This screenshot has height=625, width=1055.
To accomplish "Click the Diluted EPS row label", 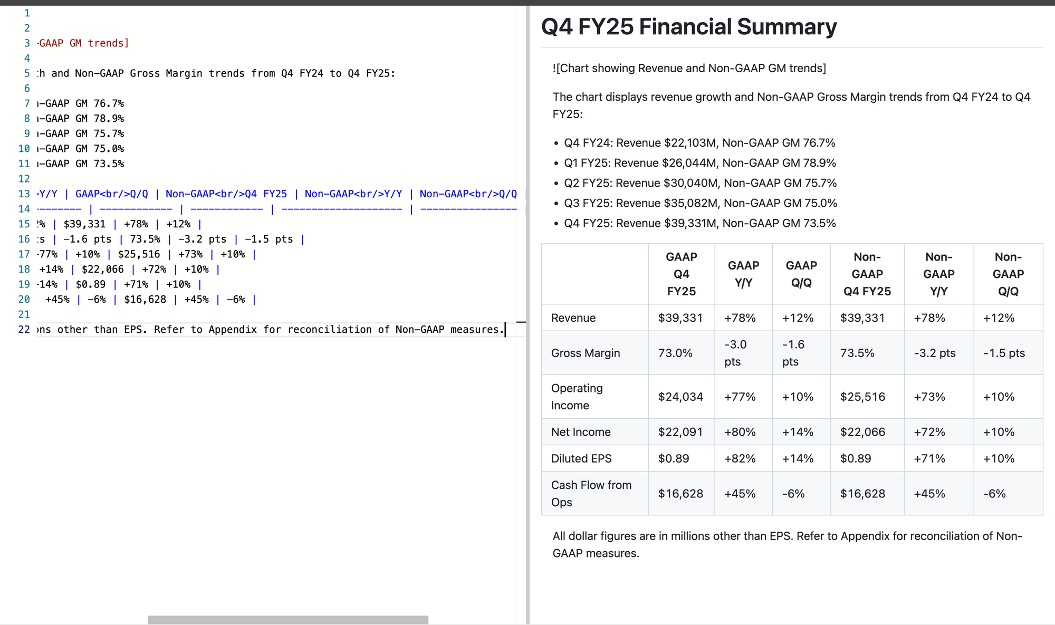I will click(581, 458).
